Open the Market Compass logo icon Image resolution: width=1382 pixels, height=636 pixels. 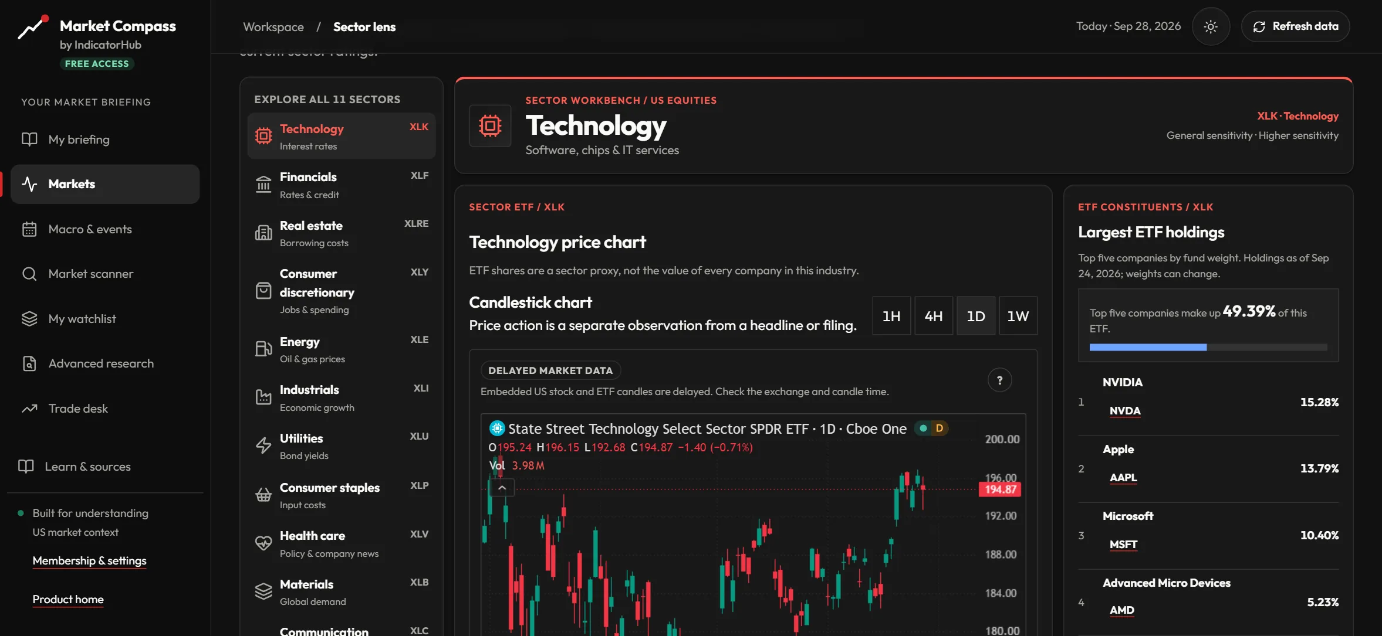tap(33, 27)
